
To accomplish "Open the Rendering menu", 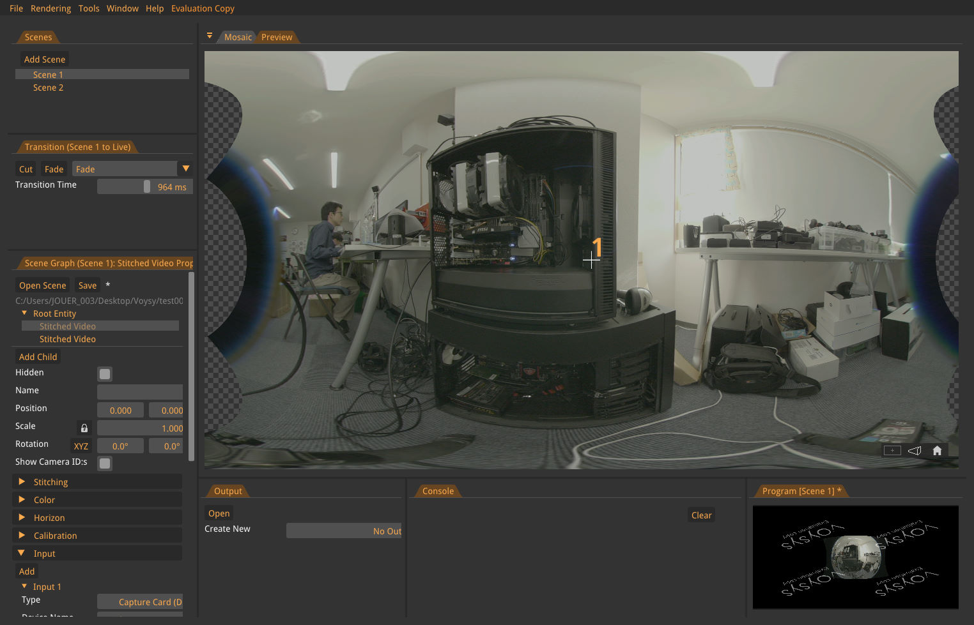I will point(50,8).
